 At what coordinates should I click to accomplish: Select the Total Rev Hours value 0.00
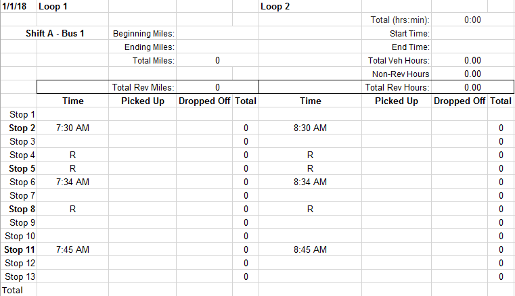(472, 88)
